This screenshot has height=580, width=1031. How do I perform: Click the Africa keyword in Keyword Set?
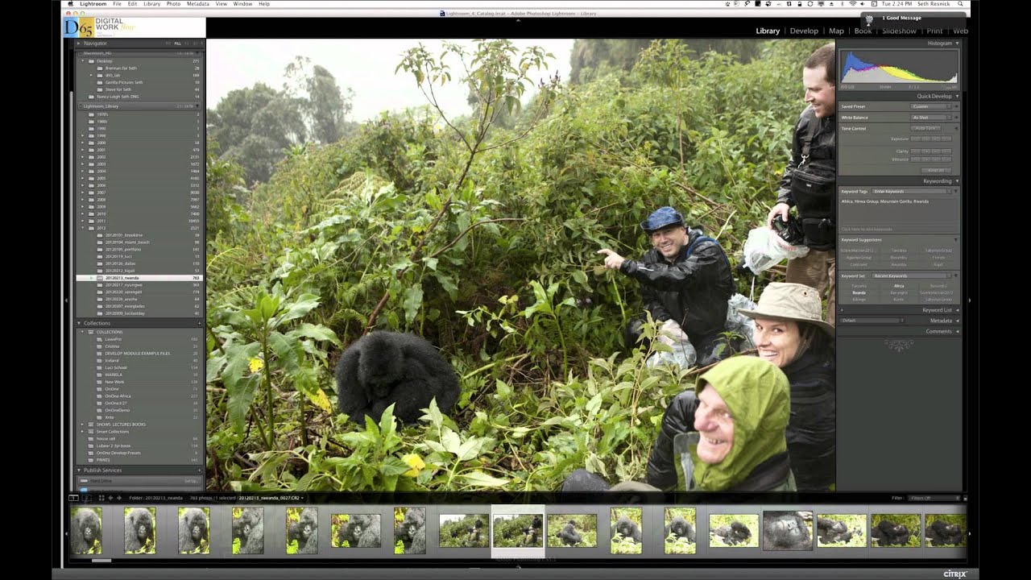(899, 285)
